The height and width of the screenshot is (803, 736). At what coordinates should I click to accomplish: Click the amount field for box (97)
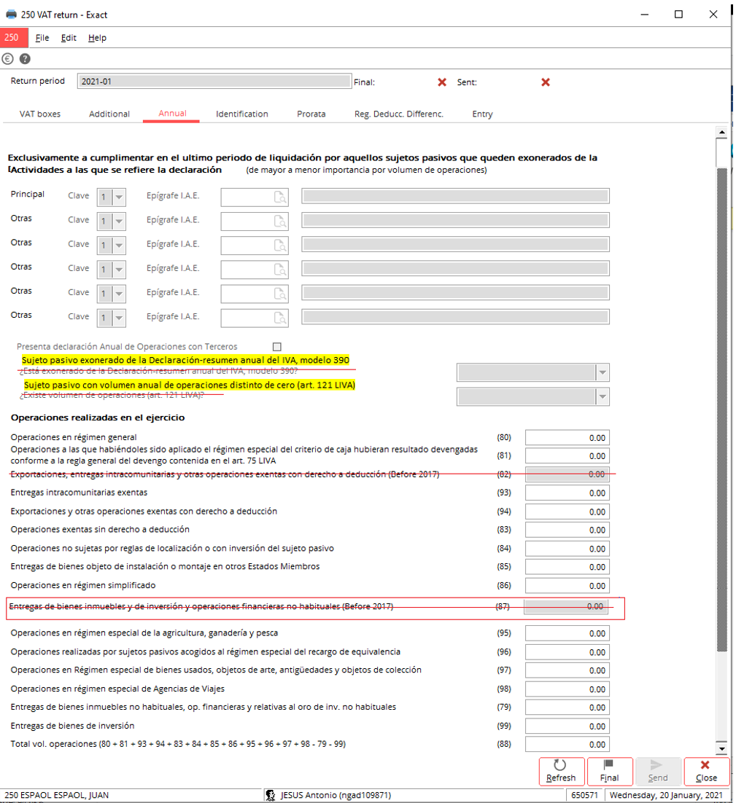coord(567,670)
